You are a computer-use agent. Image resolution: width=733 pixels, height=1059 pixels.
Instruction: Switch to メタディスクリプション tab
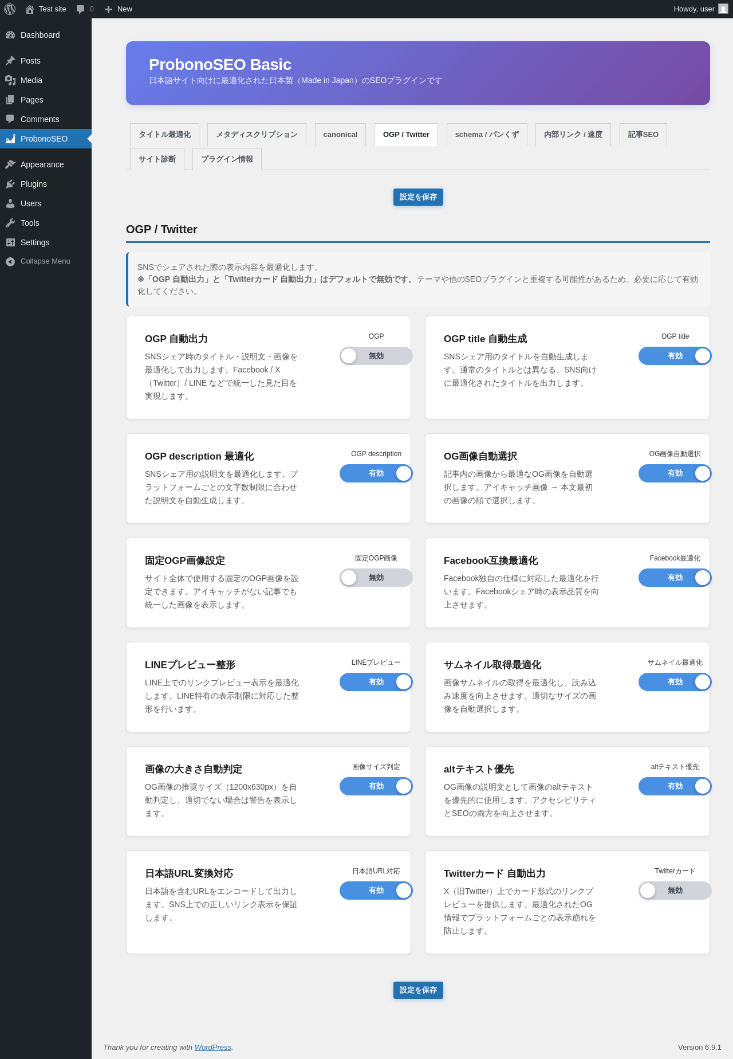(x=257, y=135)
